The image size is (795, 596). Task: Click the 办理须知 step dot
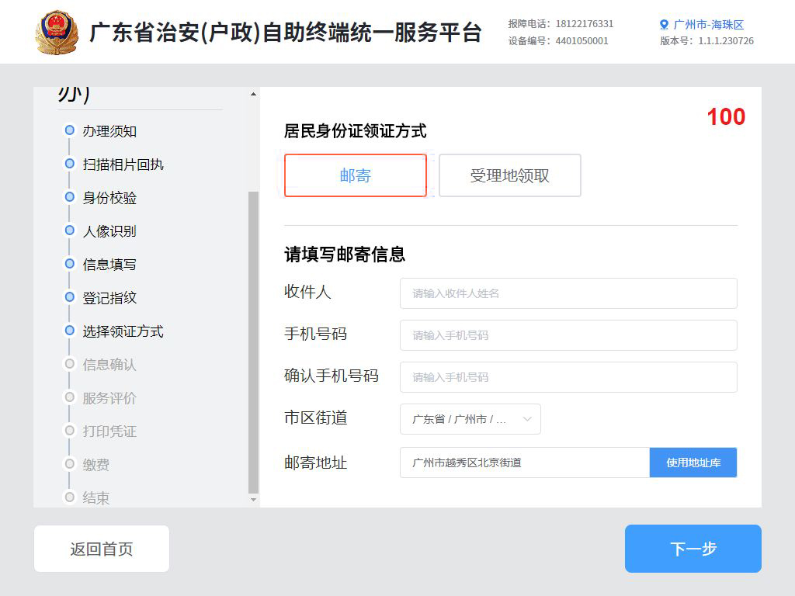(x=70, y=130)
